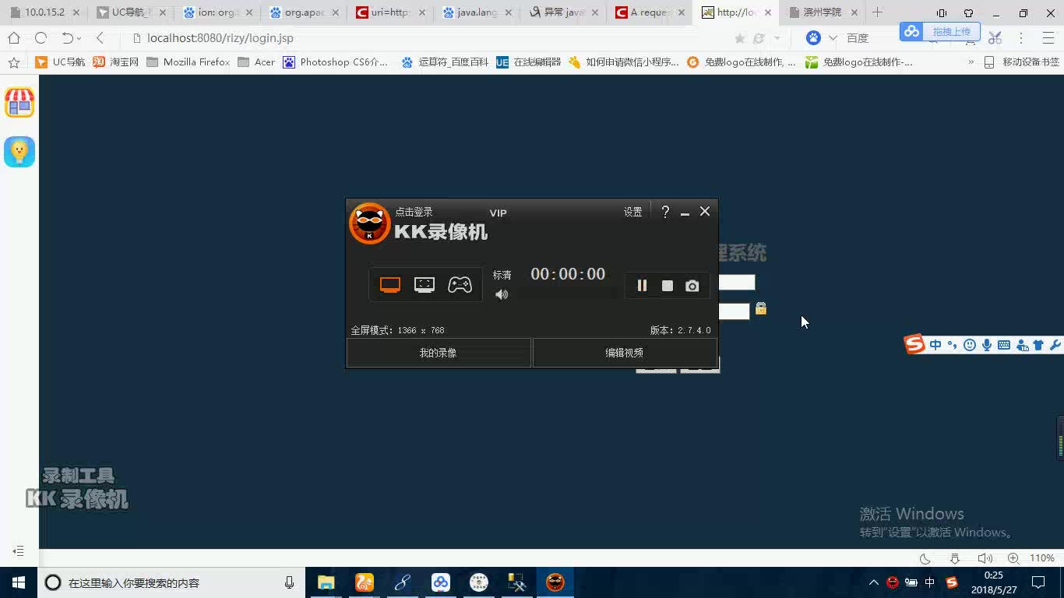
Task: Click the VIP label in KK recorder
Action: tap(498, 213)
